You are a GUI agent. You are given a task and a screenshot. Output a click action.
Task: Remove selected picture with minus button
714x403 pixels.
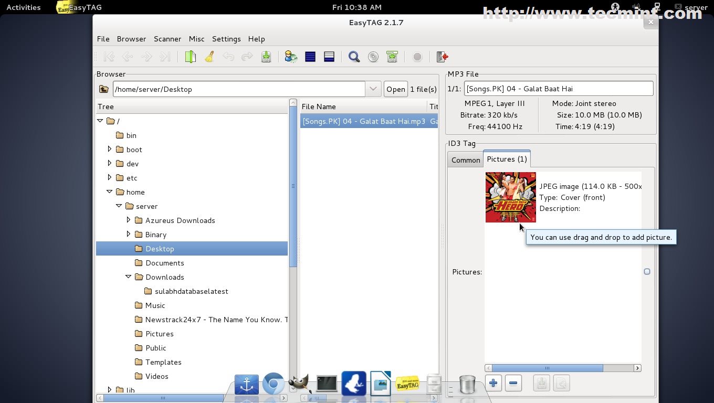(x=513, y=383)
